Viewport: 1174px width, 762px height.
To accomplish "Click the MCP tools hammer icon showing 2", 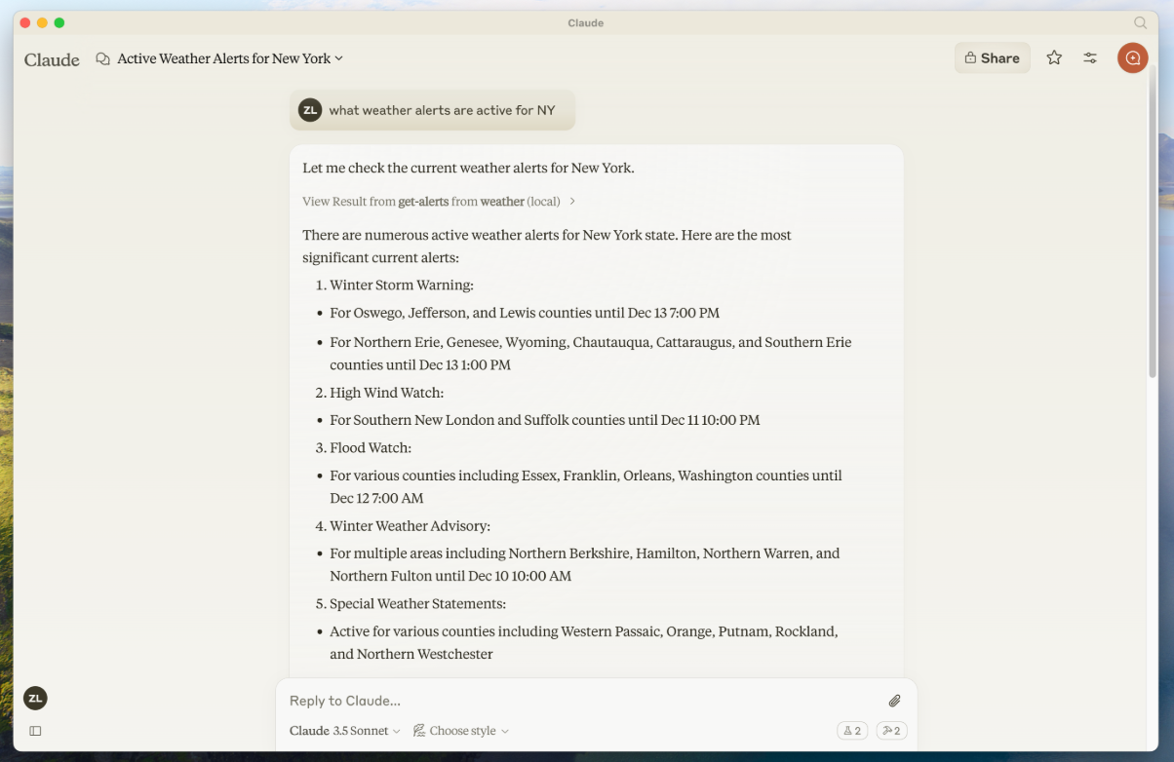I will pyautogui.click(x=891, y=731).
